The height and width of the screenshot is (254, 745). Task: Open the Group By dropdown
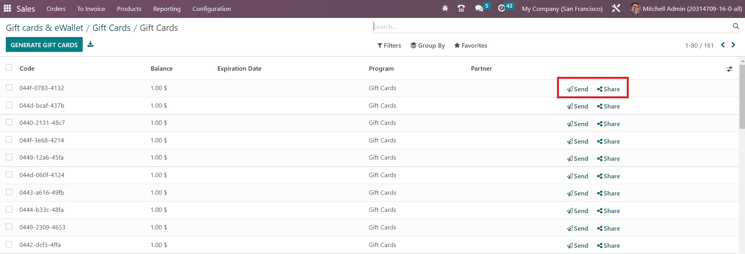click(x=427, y=46)
